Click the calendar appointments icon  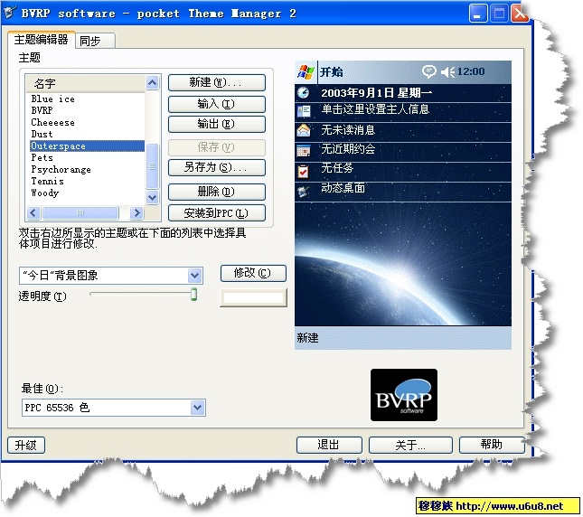tap(304, 150)
